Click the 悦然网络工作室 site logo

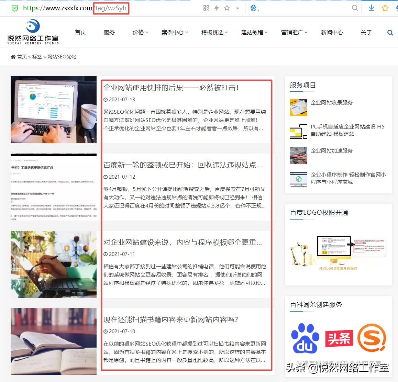click(33, 32)
